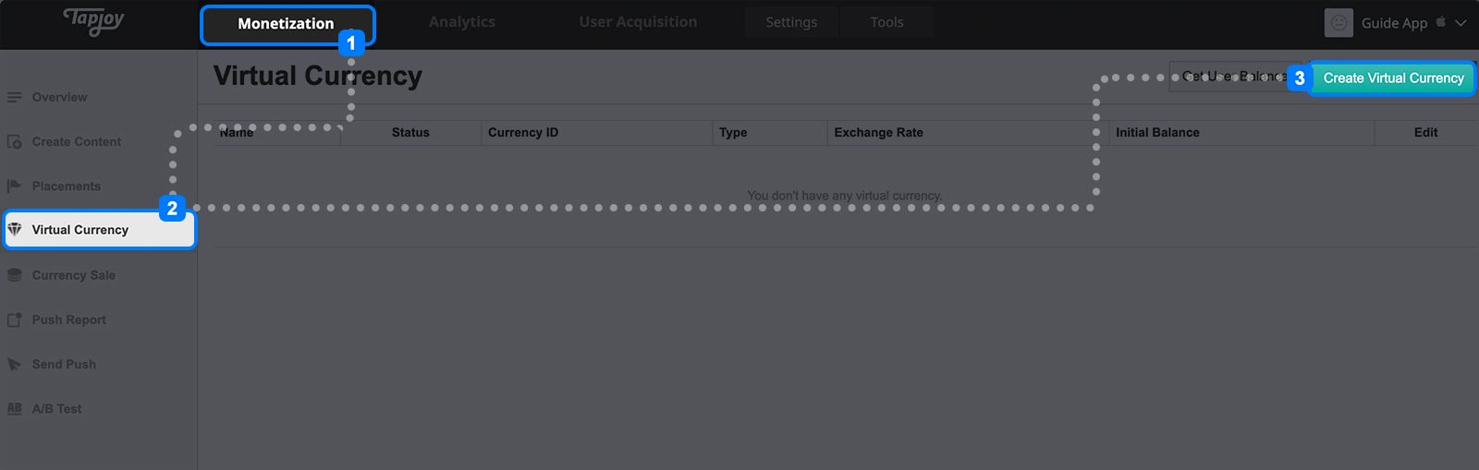Open the Monetization tab

pyautogui.click(x=287, y=24)
